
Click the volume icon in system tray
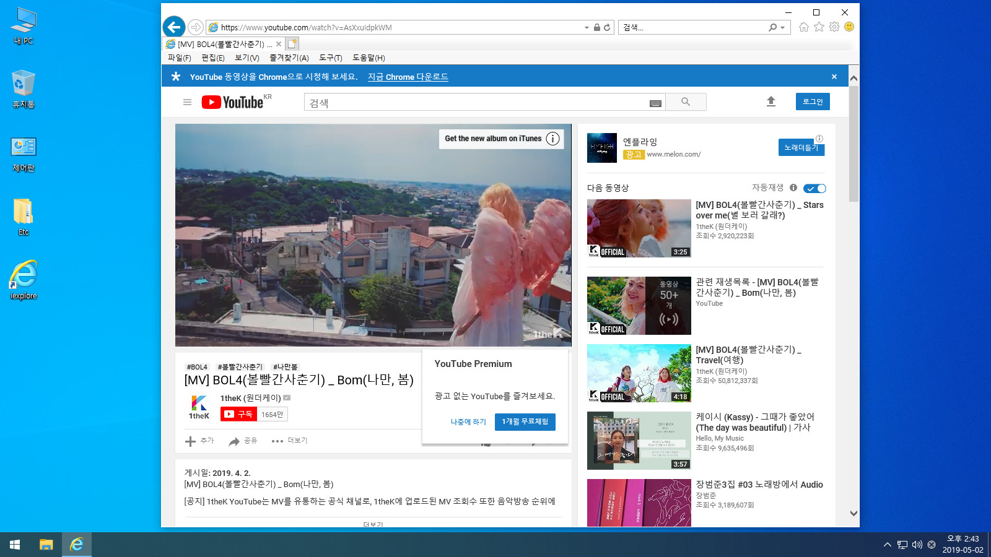pyautogui.click(x=917, y=545)
